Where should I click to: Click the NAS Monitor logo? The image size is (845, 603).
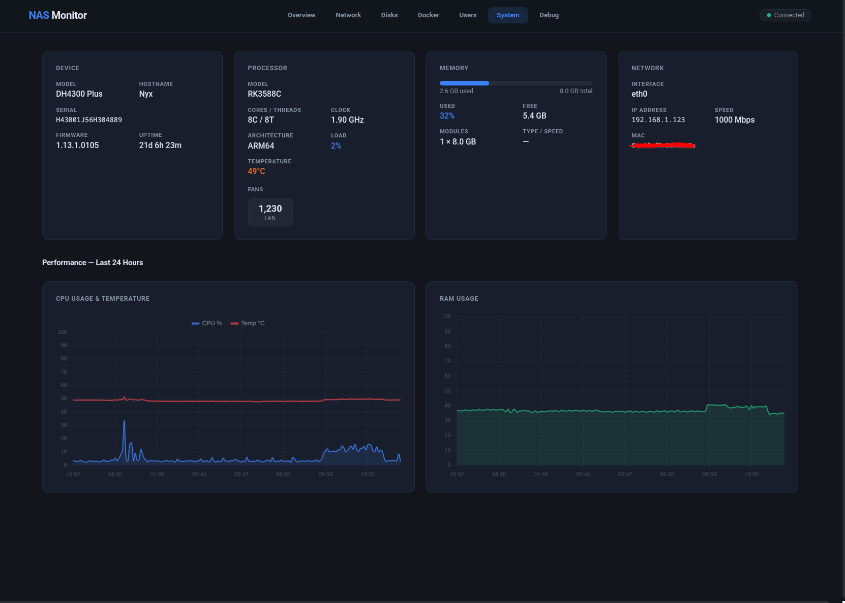pos(57,15)
